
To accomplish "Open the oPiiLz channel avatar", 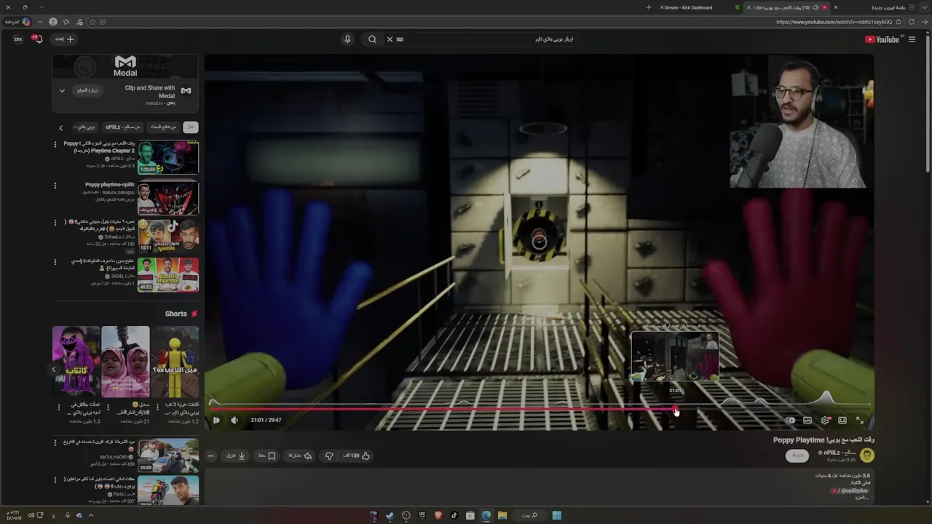I will pos(866,456).
